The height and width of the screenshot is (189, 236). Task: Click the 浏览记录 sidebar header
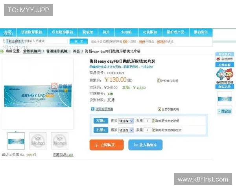225,87
